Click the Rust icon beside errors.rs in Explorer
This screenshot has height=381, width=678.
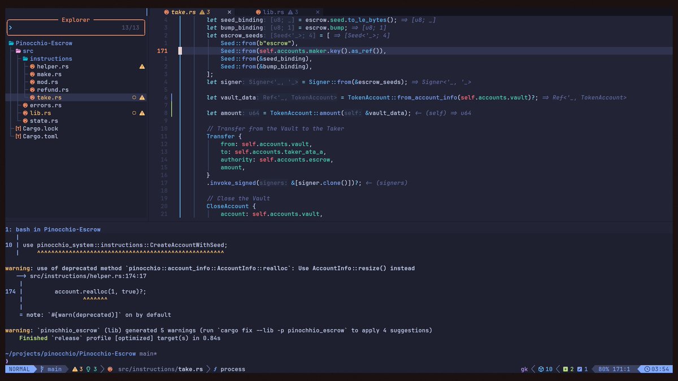click(x=25, y=106)
